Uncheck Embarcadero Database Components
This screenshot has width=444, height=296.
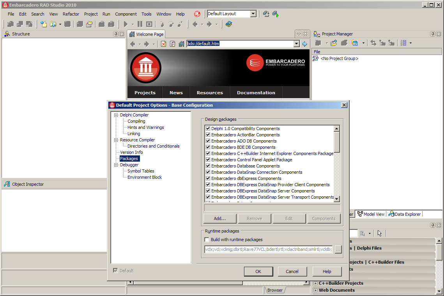tap(208, 166)
